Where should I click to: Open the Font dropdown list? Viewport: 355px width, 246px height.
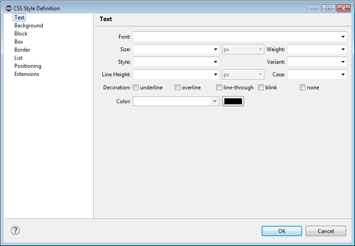point(343,37)
